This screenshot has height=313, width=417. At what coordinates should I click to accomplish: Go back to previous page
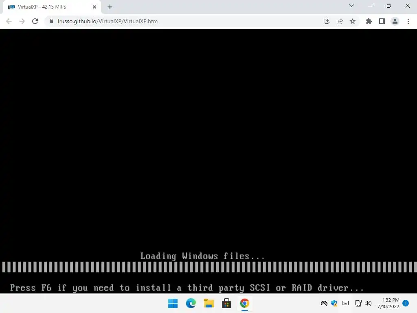pos(9,21)
